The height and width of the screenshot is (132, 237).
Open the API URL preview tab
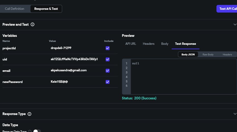click(x=131, y=44)
